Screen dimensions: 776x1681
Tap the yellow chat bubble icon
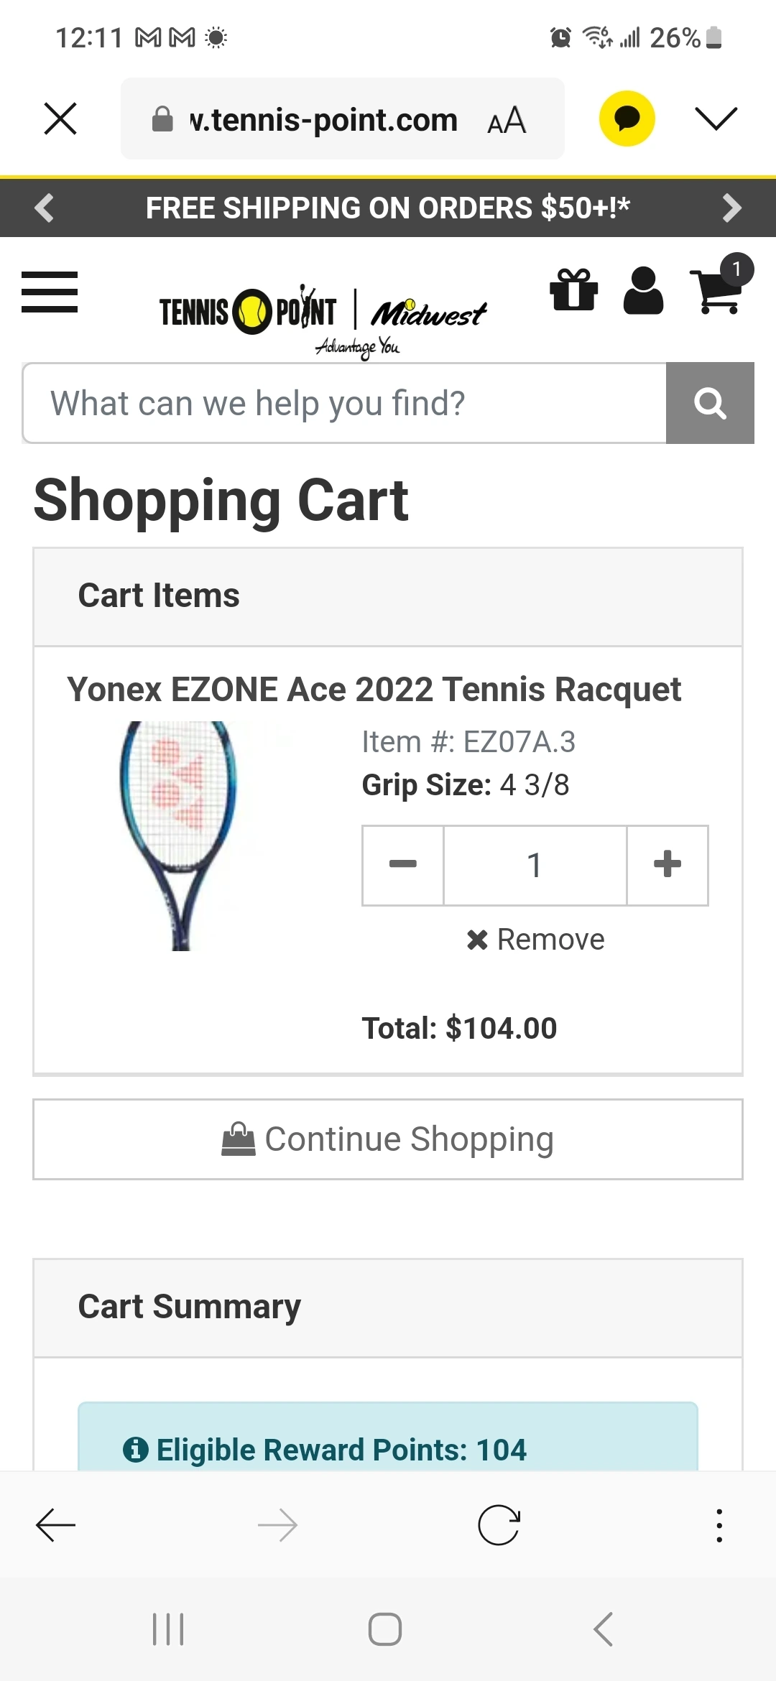point(627,119)
